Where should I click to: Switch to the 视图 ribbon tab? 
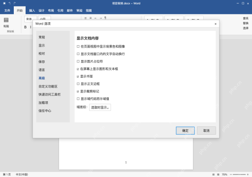[89, 10]
